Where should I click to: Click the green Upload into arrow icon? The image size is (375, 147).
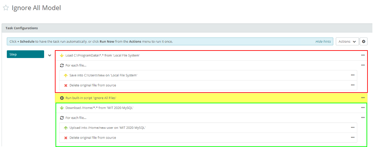[66, 128]
